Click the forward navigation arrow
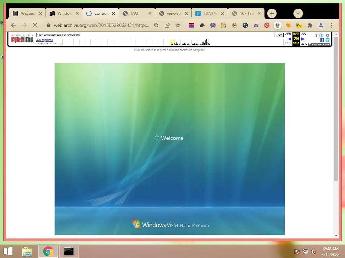The height and width of the screenshot is (258, 345). point(24,25)
